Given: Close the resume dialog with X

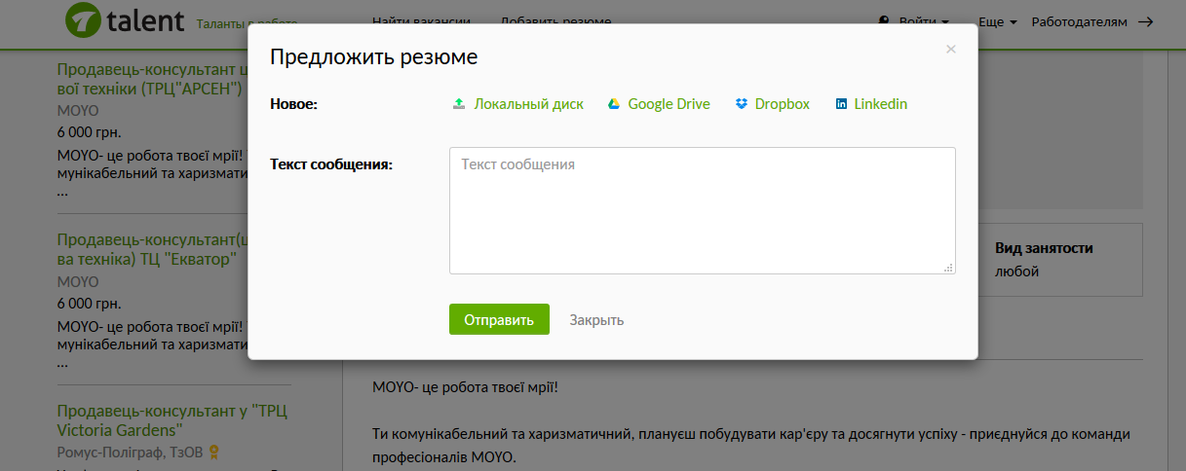Looking at the screenshot, I should point(951,50).
